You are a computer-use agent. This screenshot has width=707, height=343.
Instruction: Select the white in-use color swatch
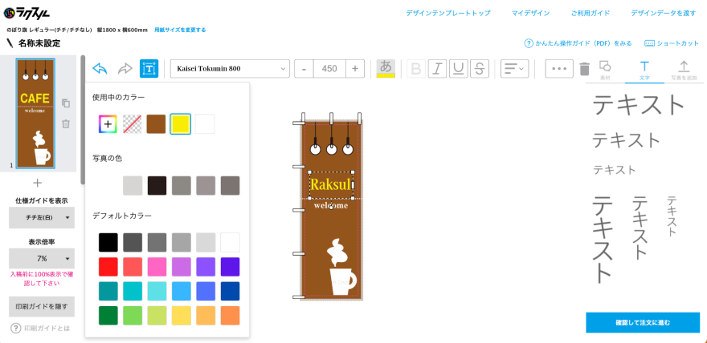tap(205, 124)
